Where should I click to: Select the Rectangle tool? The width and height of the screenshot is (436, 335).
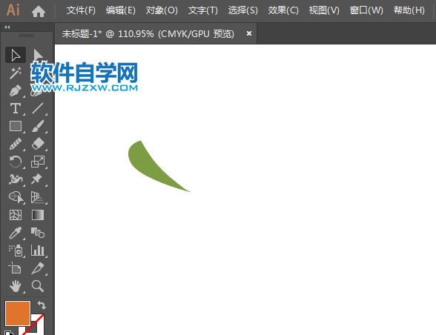pyautogui.click(x=16, y=126)
